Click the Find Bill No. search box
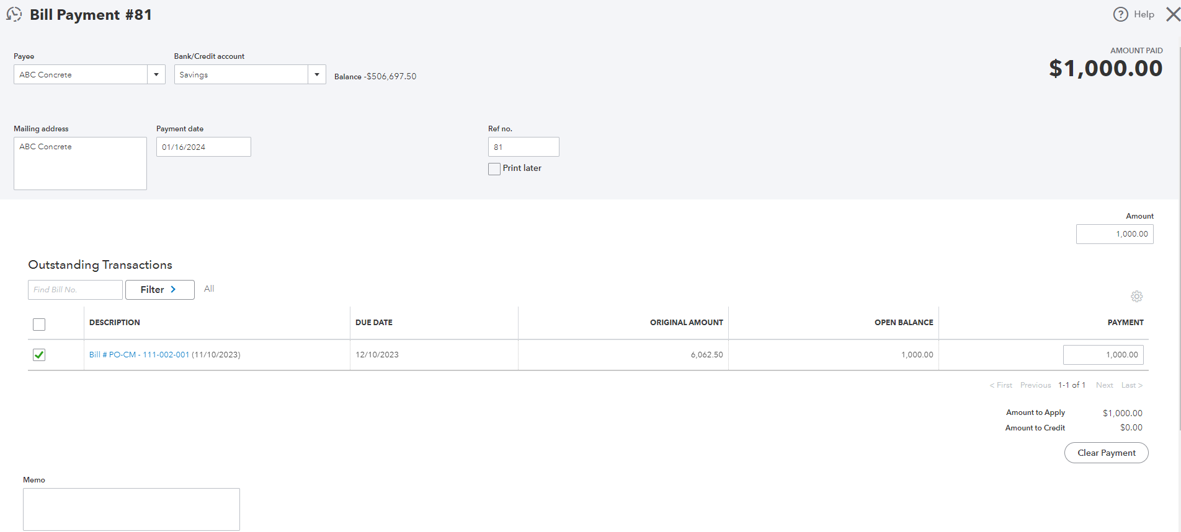The height and width of the screenshot is (532, 1181). coord(75,290)
